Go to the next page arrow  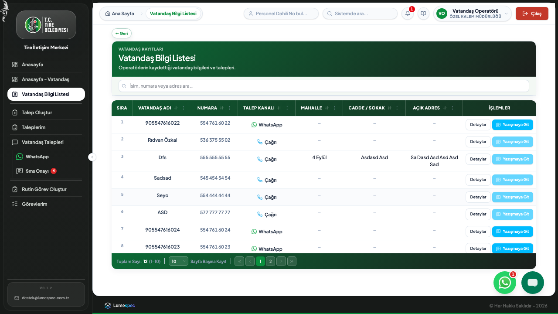[281, 261]
